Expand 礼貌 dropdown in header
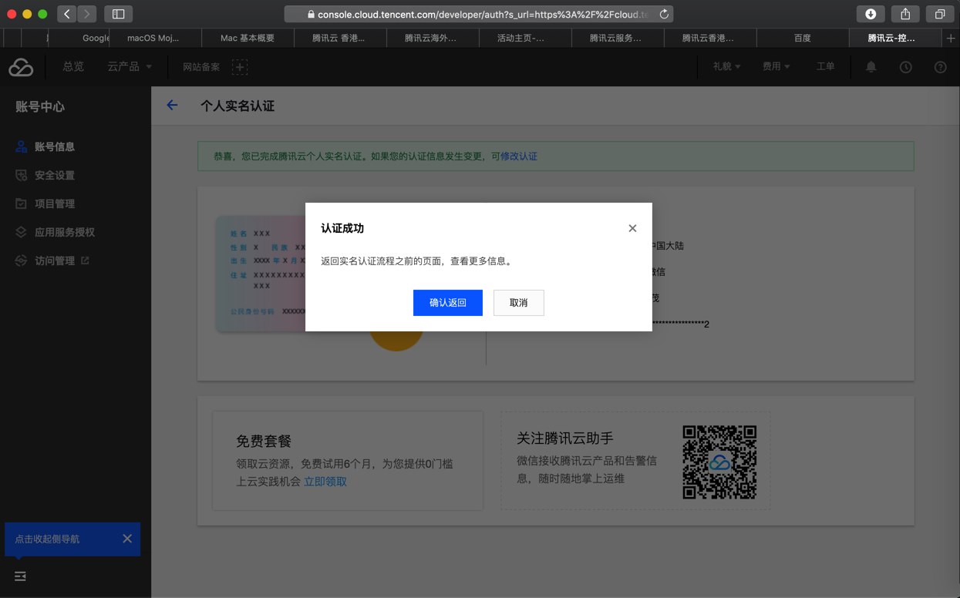960x598 pixels. pos(726,67)
